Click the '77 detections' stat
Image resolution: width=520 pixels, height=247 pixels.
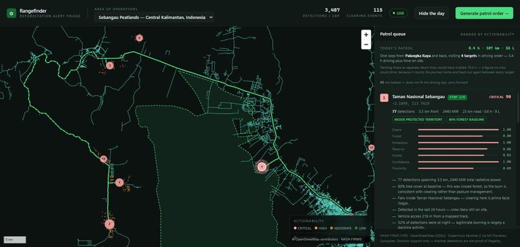(x=403, y=112)
